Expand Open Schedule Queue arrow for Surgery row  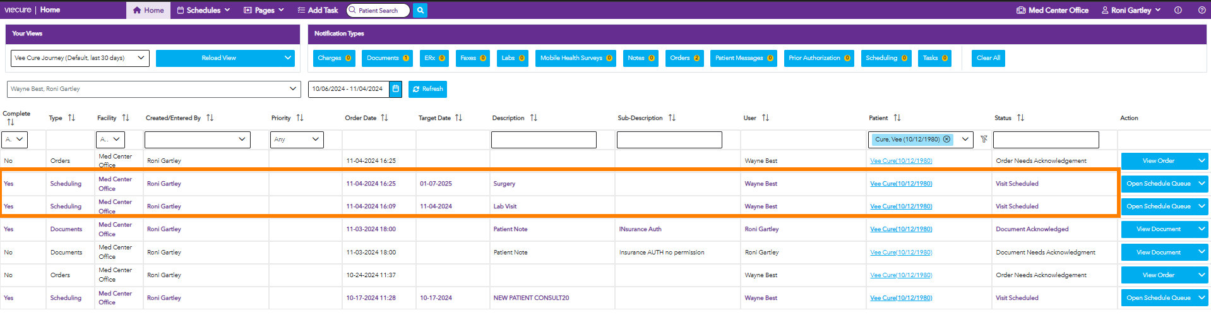[1202, 184]
